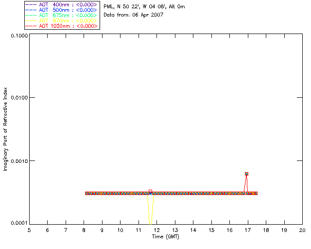This screenshot has height=249, width=311.
Task: Click the x-axis tick label 10
Action: click(120, 230)
